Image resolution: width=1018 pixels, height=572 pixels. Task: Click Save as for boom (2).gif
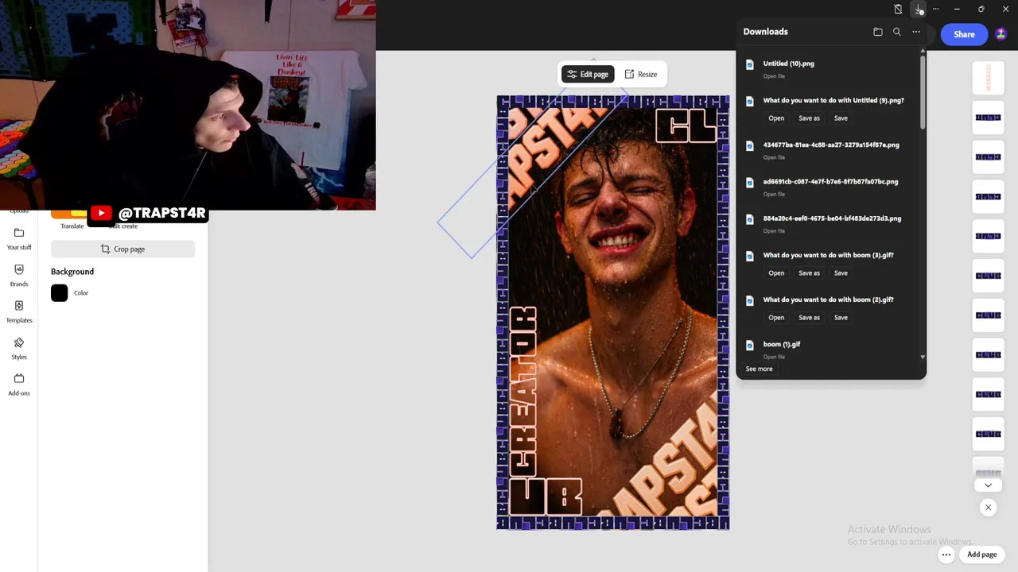(809, 318)
